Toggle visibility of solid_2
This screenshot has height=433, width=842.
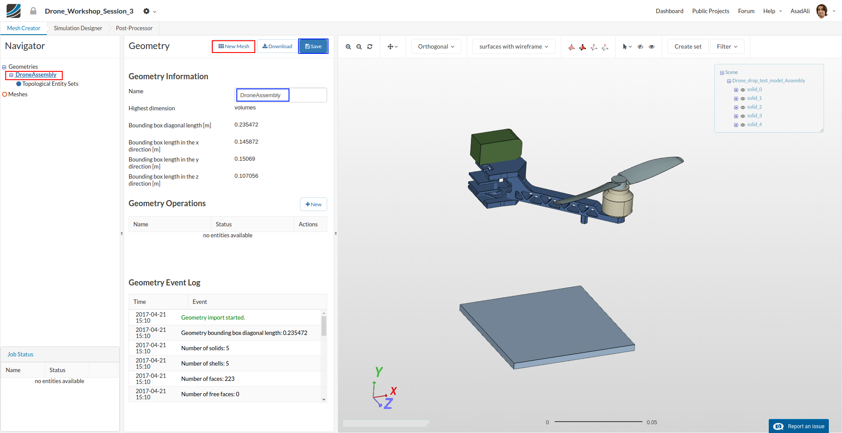(743, 107)
